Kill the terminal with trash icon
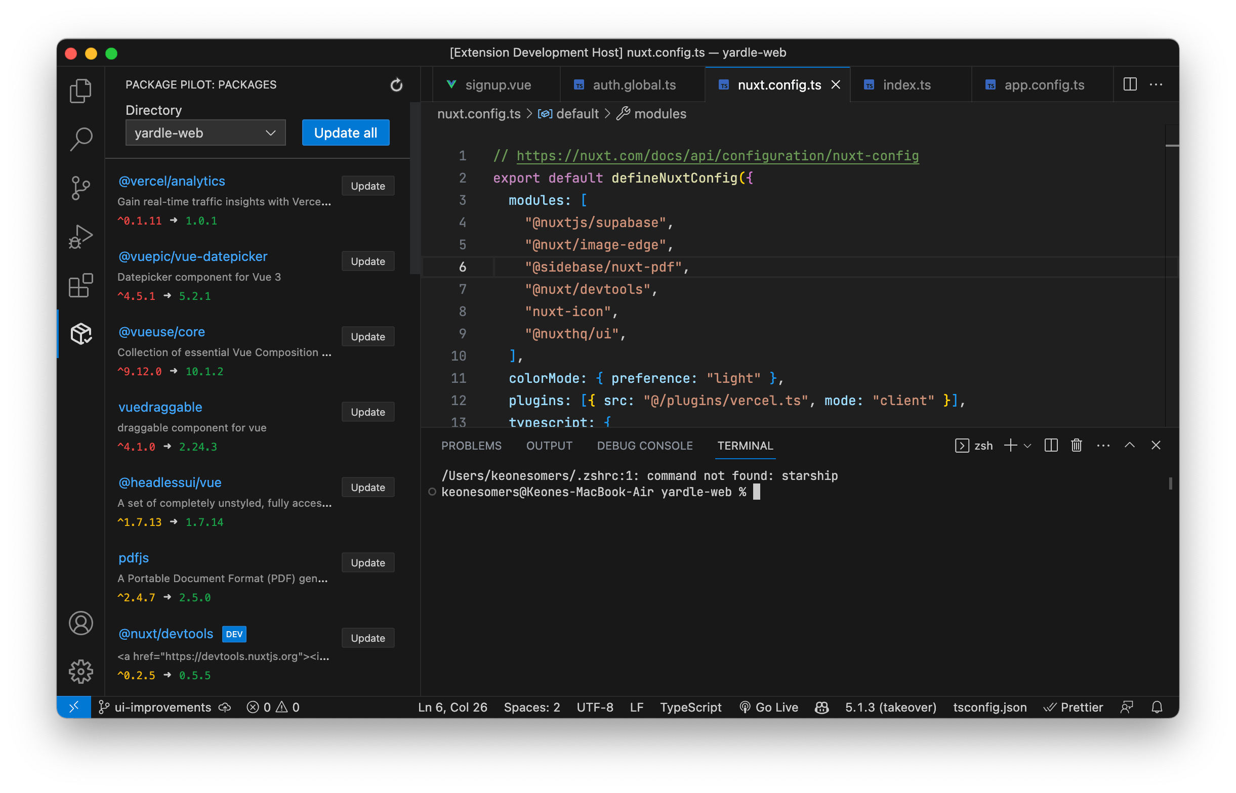 1076,446
